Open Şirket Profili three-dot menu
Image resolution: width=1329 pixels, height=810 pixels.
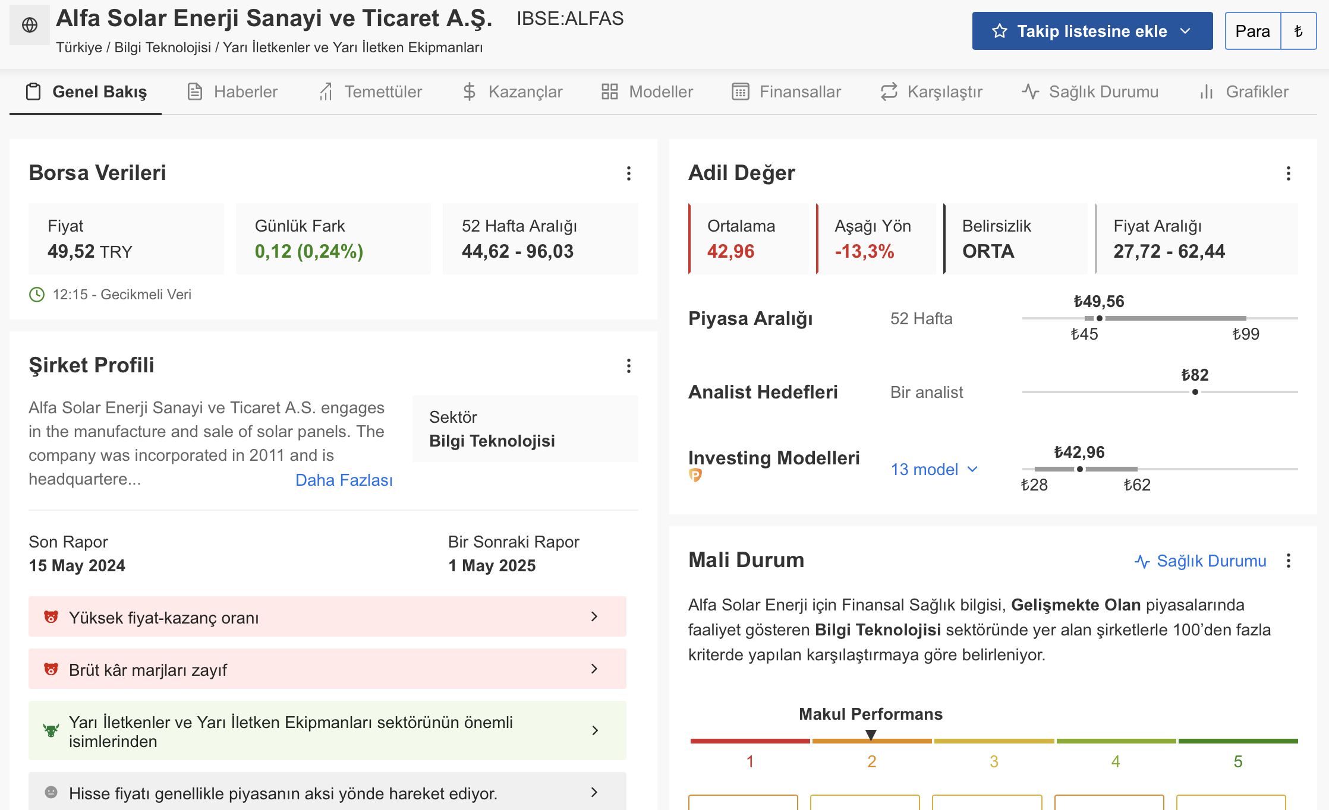pos(629,366)
